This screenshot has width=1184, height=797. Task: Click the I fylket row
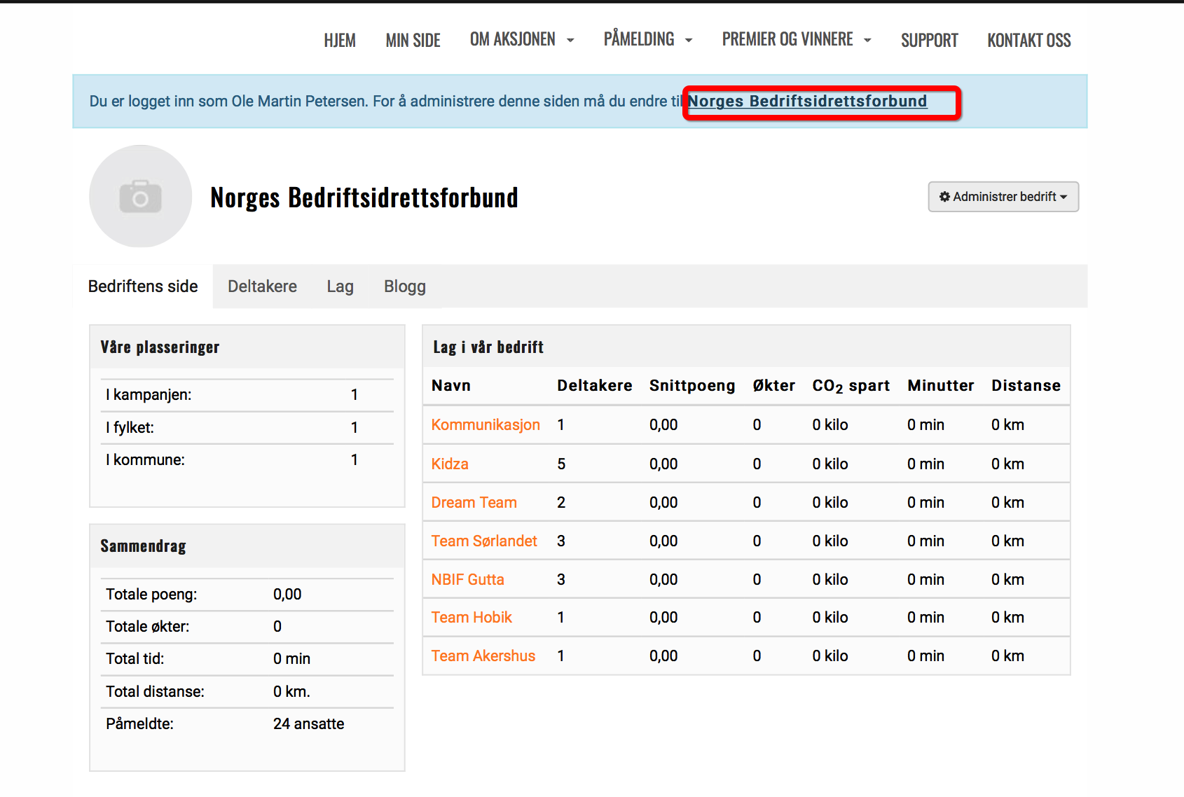coord(247,427)
